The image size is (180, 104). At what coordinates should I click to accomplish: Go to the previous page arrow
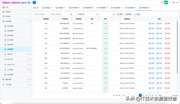point(137,95)
